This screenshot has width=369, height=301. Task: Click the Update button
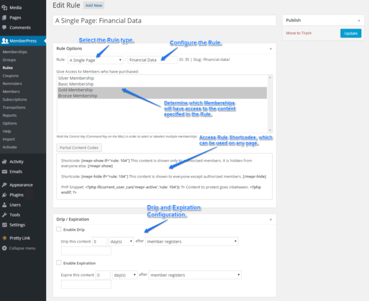click(351, 33)
